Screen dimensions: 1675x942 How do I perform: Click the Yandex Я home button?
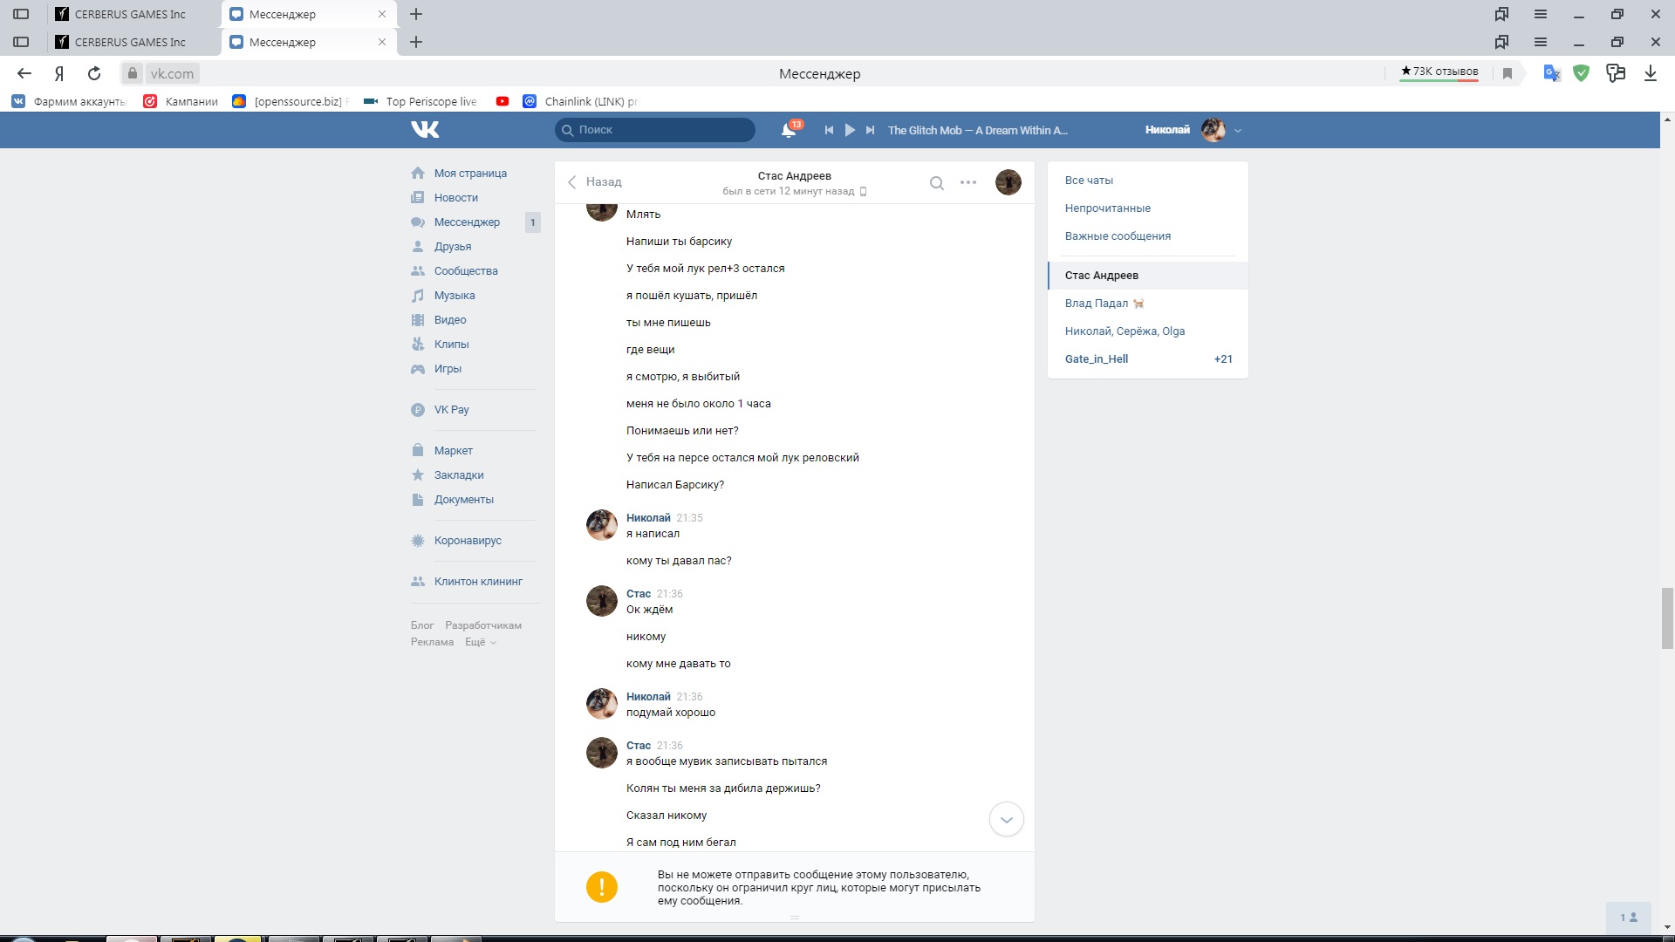(59, 73)
